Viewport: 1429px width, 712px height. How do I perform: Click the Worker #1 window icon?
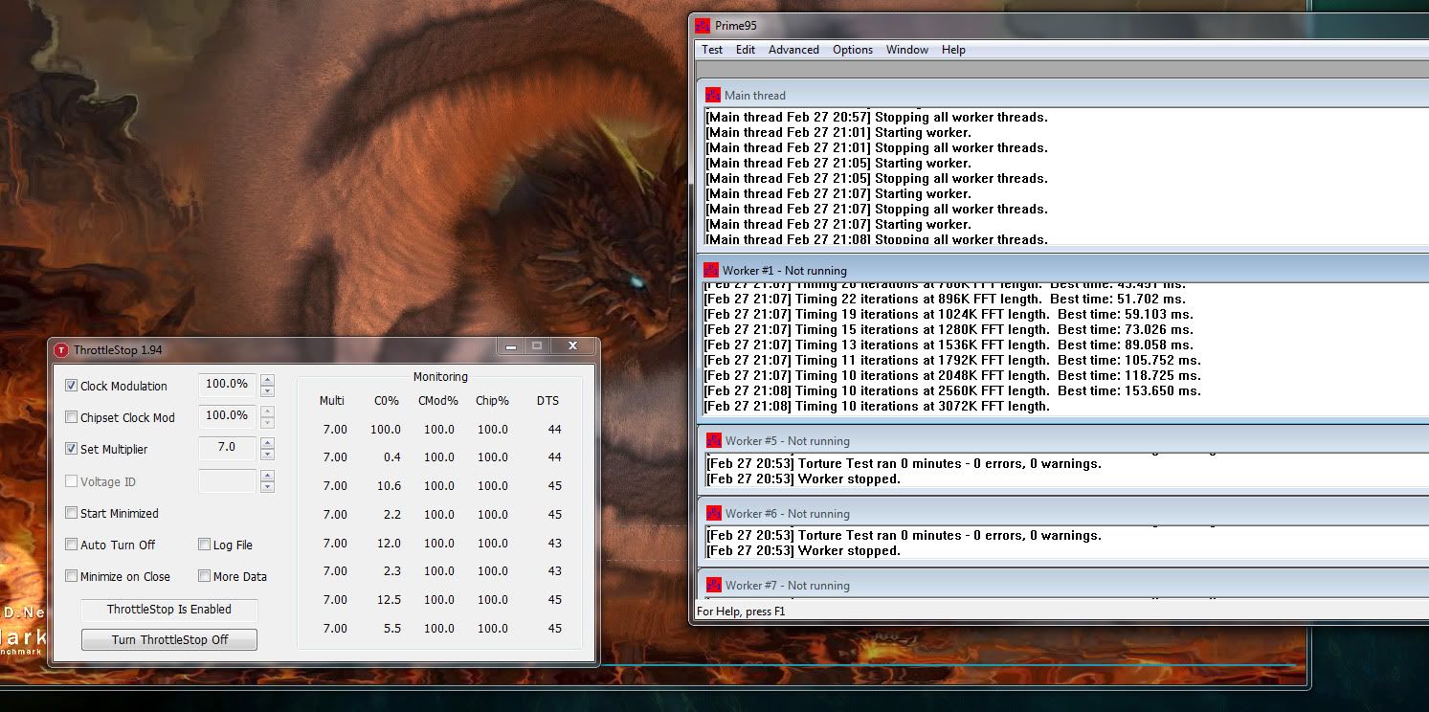(x=711, y=270)
